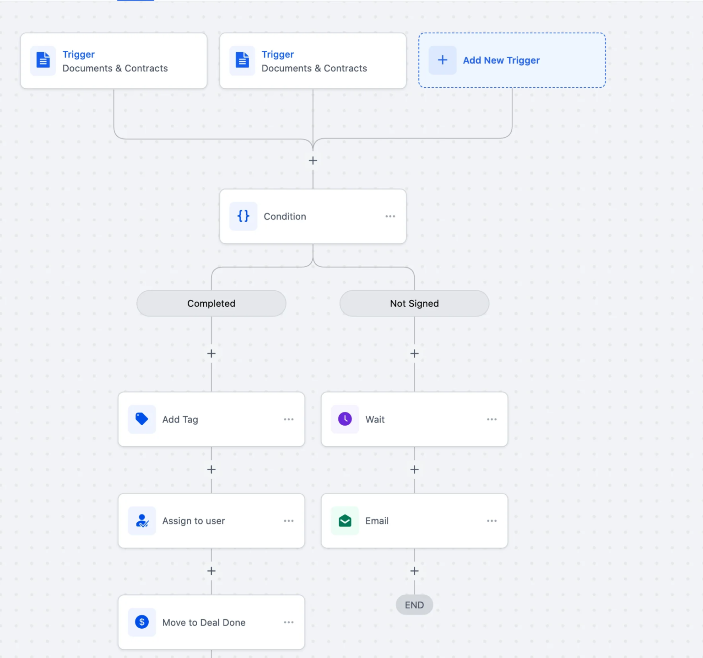703x658 pixels.
Task: Click the envelope icon on the Email step
Action: click(x=345, y=521)
